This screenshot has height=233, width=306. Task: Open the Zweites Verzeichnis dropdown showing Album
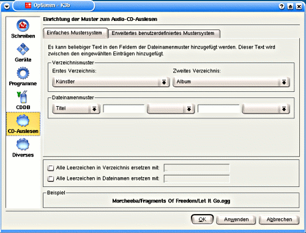coord(231,82)
